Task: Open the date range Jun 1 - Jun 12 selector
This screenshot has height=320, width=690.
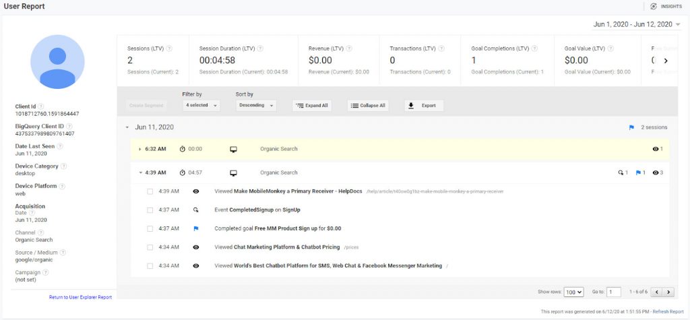Action: [x=637, y=25]
